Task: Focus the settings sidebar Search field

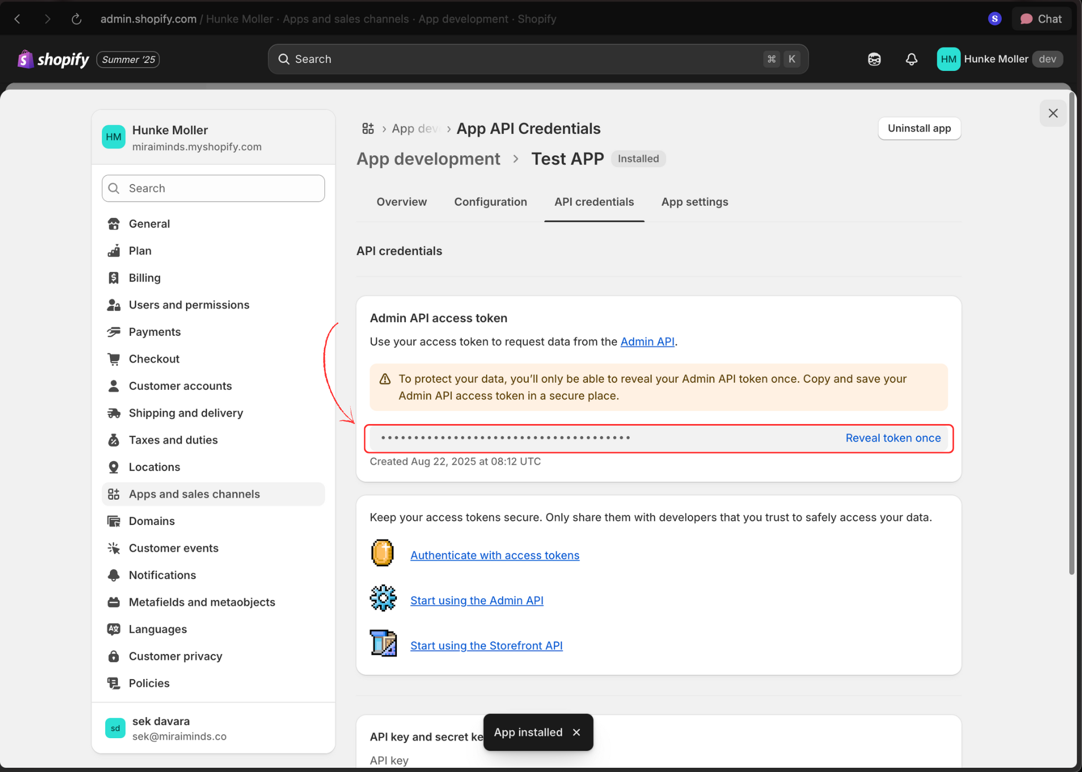Action: 213,189
